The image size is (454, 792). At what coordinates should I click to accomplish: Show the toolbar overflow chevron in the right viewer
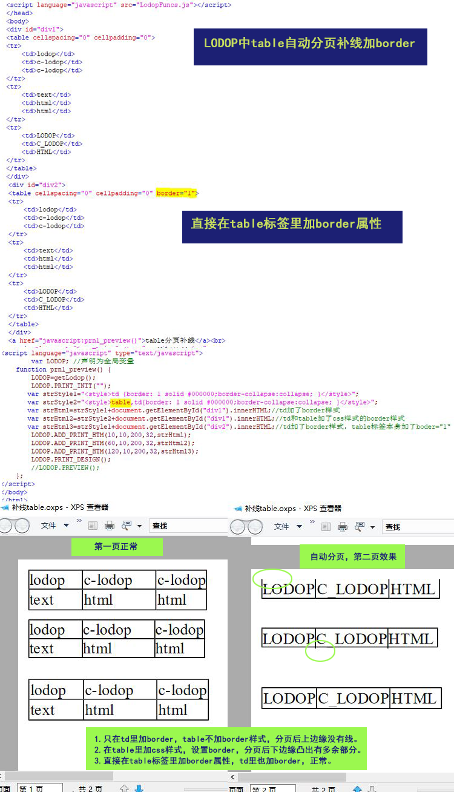pyautogui.click(x=312, y=522)
